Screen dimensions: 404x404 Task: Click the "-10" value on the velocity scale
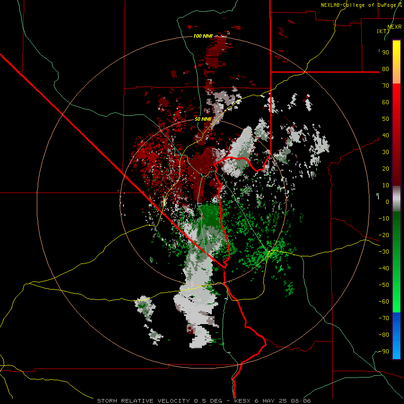click(384, 219)
